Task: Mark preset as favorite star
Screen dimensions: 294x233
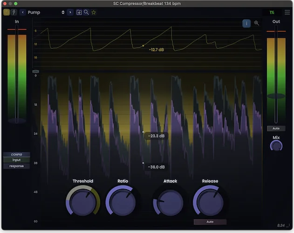Action: [x=94, y=13]
